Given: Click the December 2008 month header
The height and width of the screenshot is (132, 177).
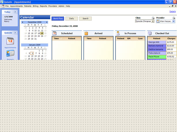Looking at the screenshot, I should [35, 22].
